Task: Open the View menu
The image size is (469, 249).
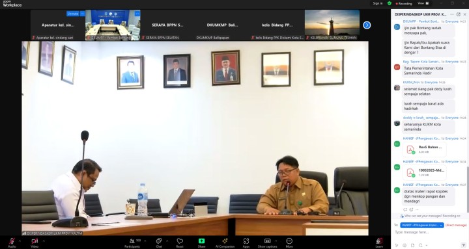Action: 423,3
